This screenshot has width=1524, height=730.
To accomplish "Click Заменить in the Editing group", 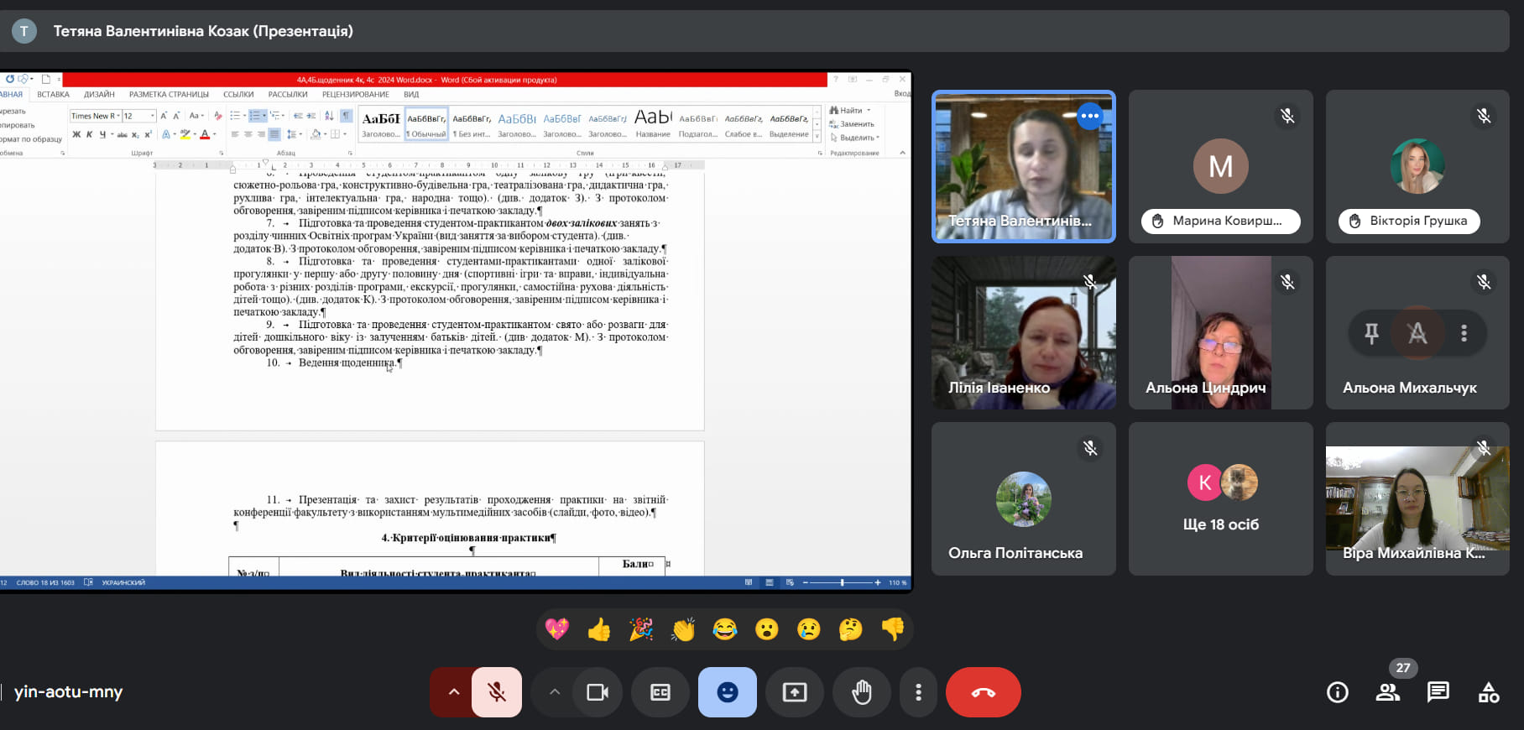I will [852, 124].
